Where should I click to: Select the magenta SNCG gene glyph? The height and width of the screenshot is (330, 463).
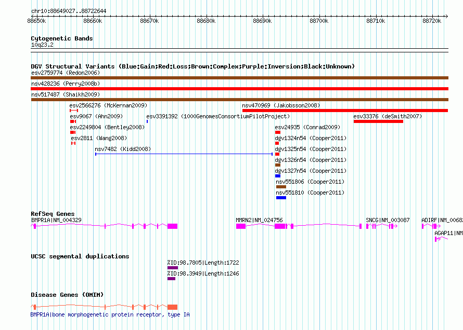pyautogui.click(x=381, y=226)
